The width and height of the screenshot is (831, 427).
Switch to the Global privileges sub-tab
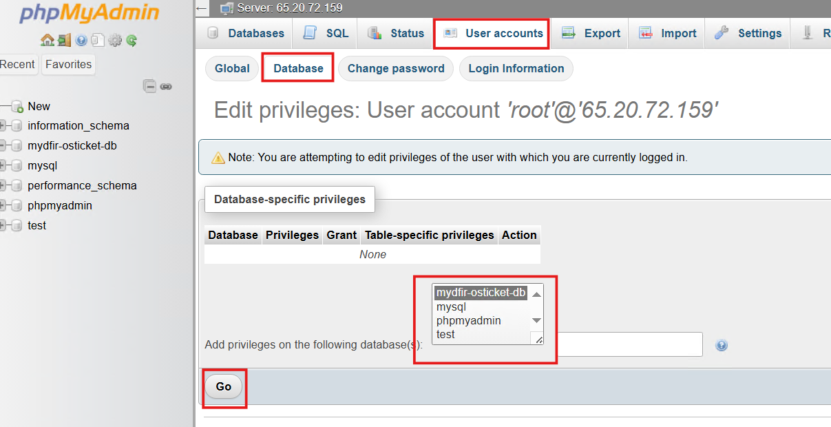[x=232, y=68]
